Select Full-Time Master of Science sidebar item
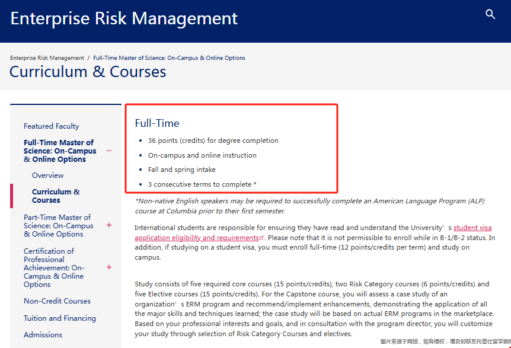 [59, 151]
